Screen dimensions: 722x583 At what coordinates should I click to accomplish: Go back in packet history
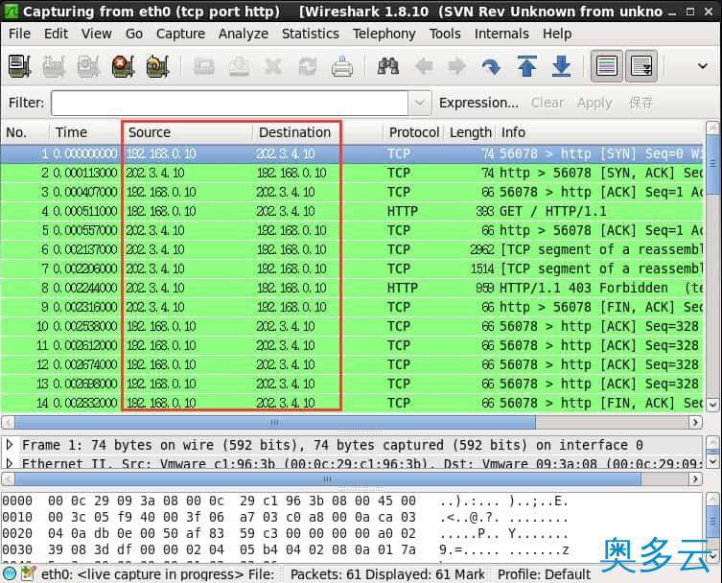point(424,66)
